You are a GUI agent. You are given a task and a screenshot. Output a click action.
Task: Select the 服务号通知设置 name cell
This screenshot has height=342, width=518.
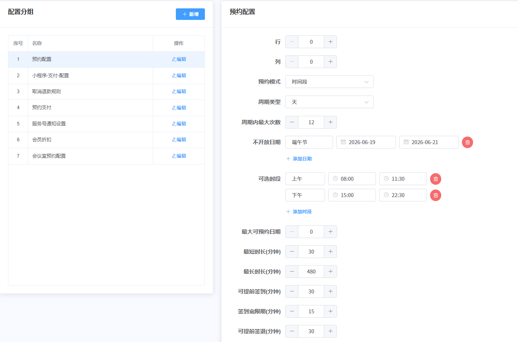(x=90, y=124)
